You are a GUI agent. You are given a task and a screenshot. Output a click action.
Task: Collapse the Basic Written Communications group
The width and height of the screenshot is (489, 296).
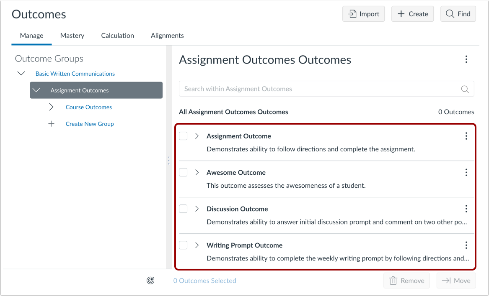[x=21, y=73]
